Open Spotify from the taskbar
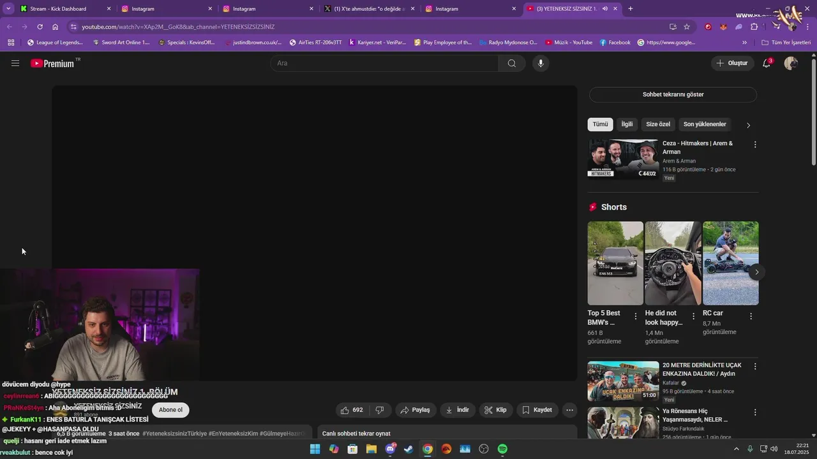 pyautogui.click(x=502, y=449)
